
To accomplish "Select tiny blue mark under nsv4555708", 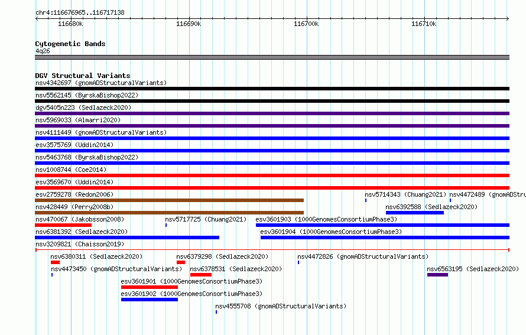I will pyautogui.click(x=216, y=312).
